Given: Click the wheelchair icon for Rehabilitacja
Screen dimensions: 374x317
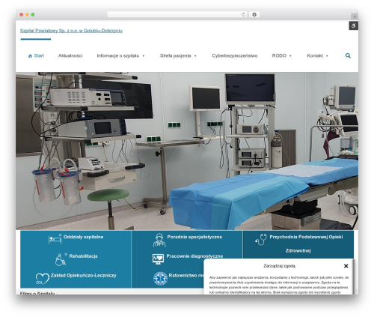Looking at the screenshot, I should [x=61, y=259].
